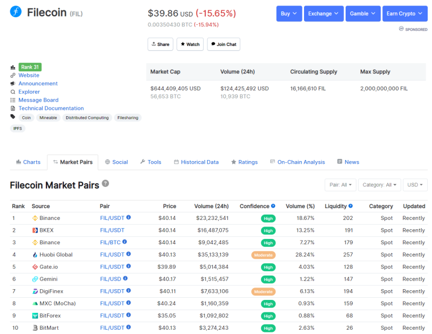Visit the Filecoin Website link

click(29, 75)
